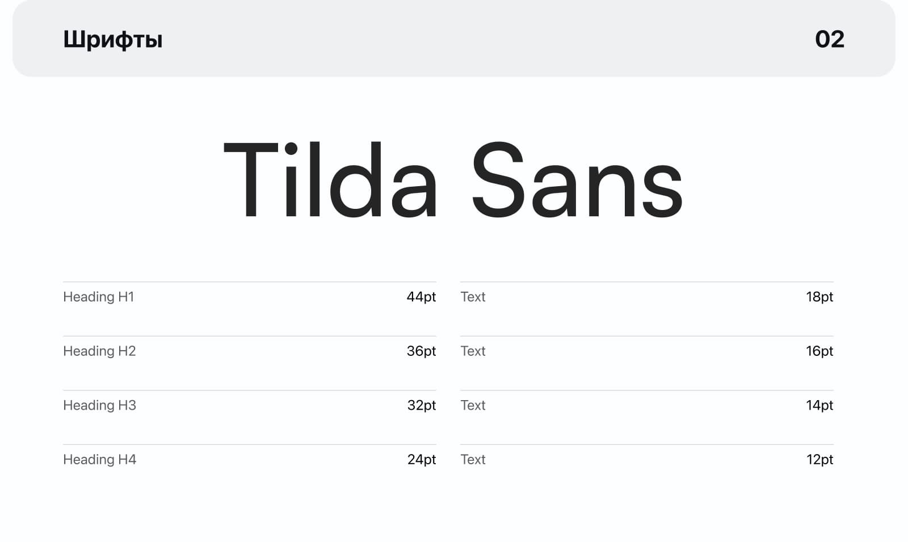The width and height of the screenshot is (908, 542).
Task: Click the 44pt size value
Action: coord(421,297)
